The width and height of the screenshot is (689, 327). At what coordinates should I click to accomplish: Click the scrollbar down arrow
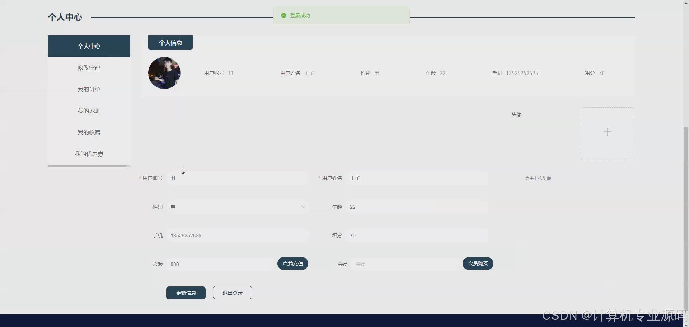686,324
